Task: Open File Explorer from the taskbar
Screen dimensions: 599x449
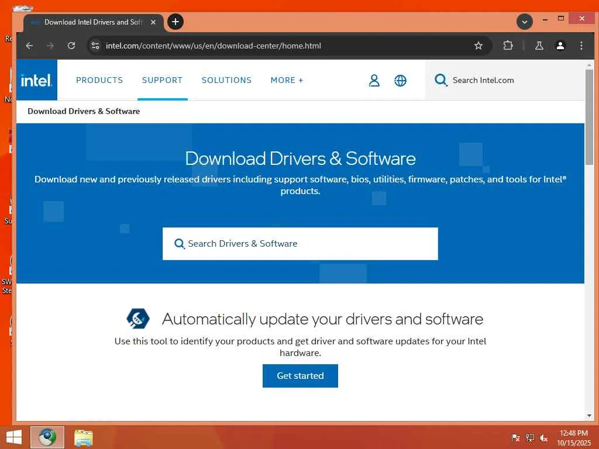Action: pos(83,437)
